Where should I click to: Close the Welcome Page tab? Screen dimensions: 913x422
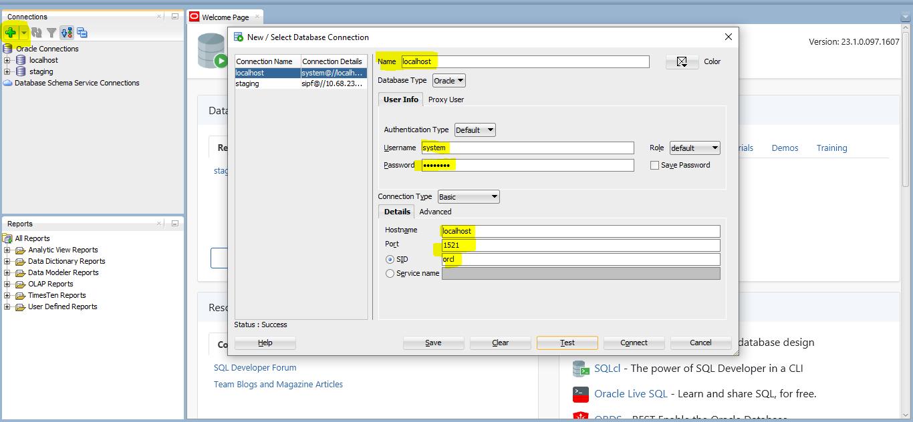(257, 17)
